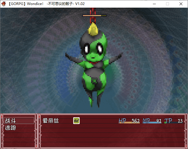Screen dimensions: 188x149
Task: Click the green frog enemy's body
Action: pyautogui.click(x=93, y=76)
